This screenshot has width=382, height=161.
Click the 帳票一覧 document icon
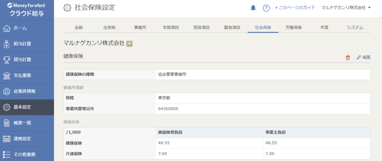[x=6, y=123]
